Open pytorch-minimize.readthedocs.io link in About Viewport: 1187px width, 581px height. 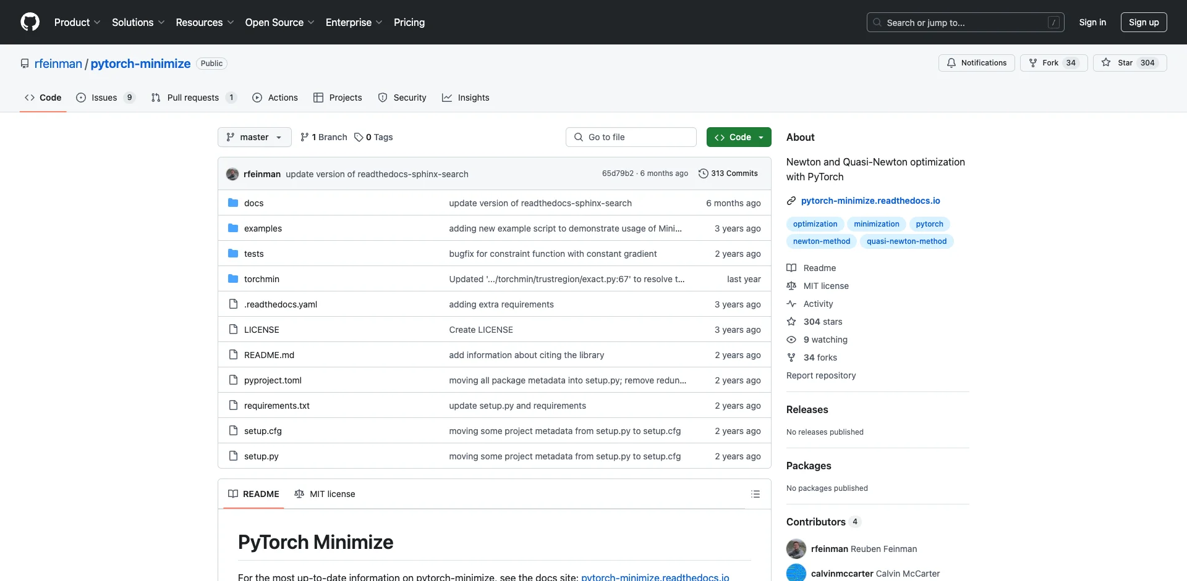870,201
